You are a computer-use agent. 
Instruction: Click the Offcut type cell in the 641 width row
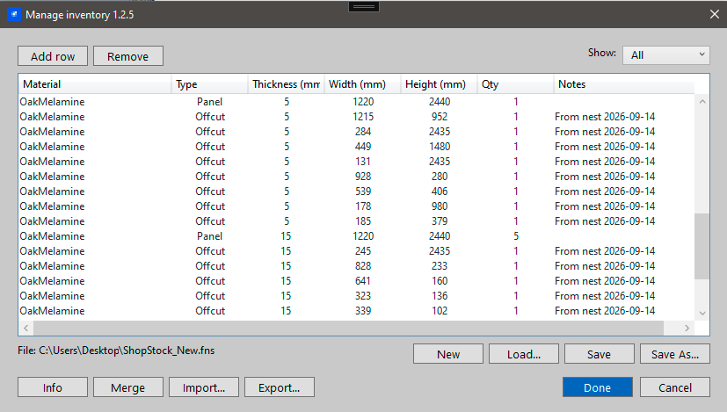(x=210, y=281)
